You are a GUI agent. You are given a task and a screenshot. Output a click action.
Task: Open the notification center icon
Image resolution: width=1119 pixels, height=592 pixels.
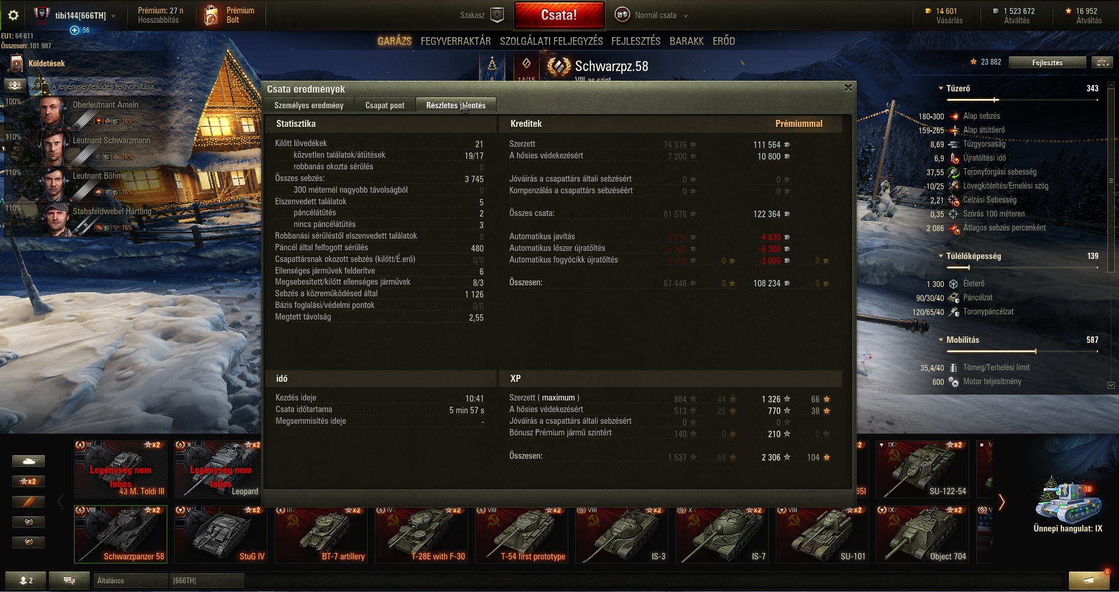click(1088, 580)
